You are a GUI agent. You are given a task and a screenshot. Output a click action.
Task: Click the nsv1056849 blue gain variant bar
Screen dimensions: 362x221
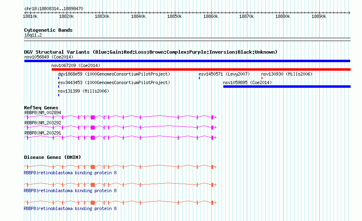[x=187, y=61]
